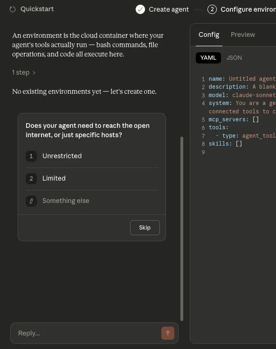Choose the Something else option
Viewport: 276px width, 349px height.
point(92,201)
